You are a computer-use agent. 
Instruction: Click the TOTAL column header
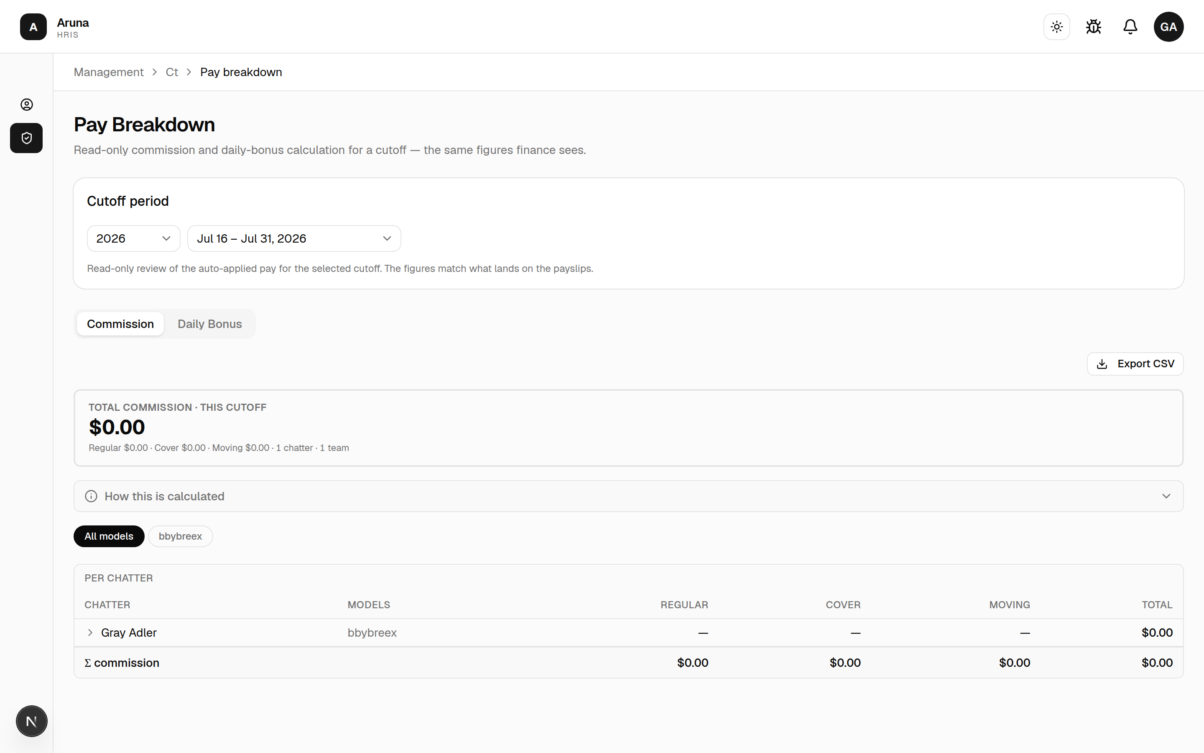pyautogui.click(x=1157, y=604)
